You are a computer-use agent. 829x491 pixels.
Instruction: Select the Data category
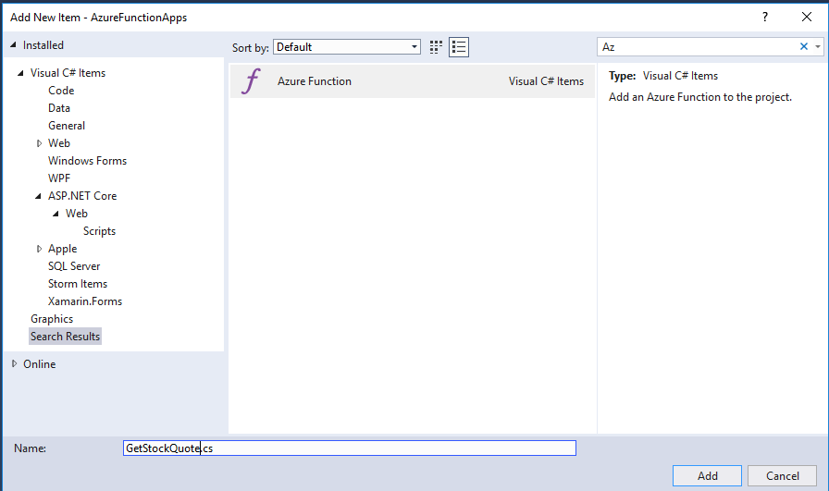59,108
